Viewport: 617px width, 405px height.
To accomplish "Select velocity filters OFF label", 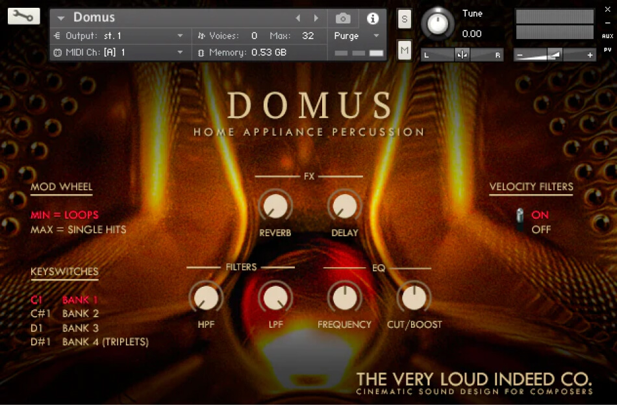I will pos(541,230).
